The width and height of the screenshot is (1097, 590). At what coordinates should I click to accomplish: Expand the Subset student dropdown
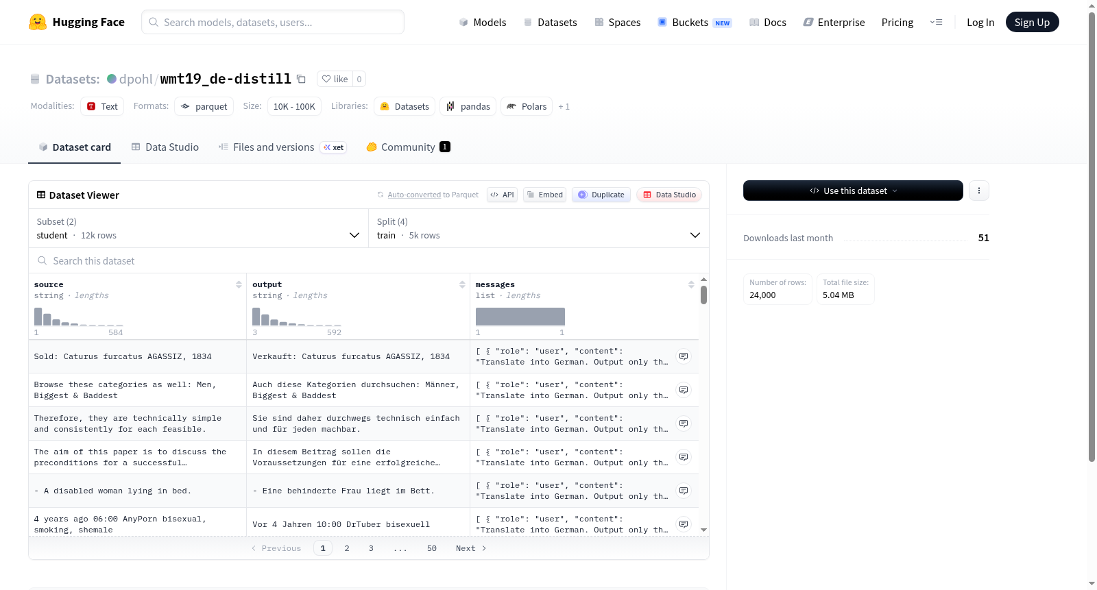point(198,228)
